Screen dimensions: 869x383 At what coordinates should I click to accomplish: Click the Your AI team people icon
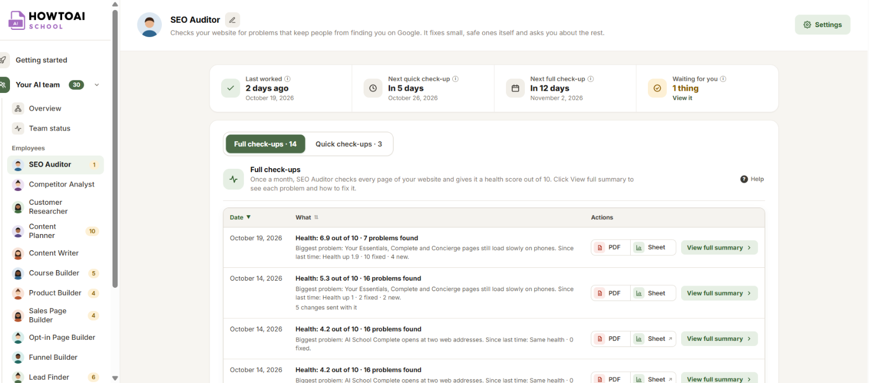(4, 85)
